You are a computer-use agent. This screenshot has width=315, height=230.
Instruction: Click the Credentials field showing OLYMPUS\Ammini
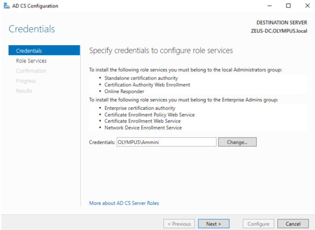(166, 142)
